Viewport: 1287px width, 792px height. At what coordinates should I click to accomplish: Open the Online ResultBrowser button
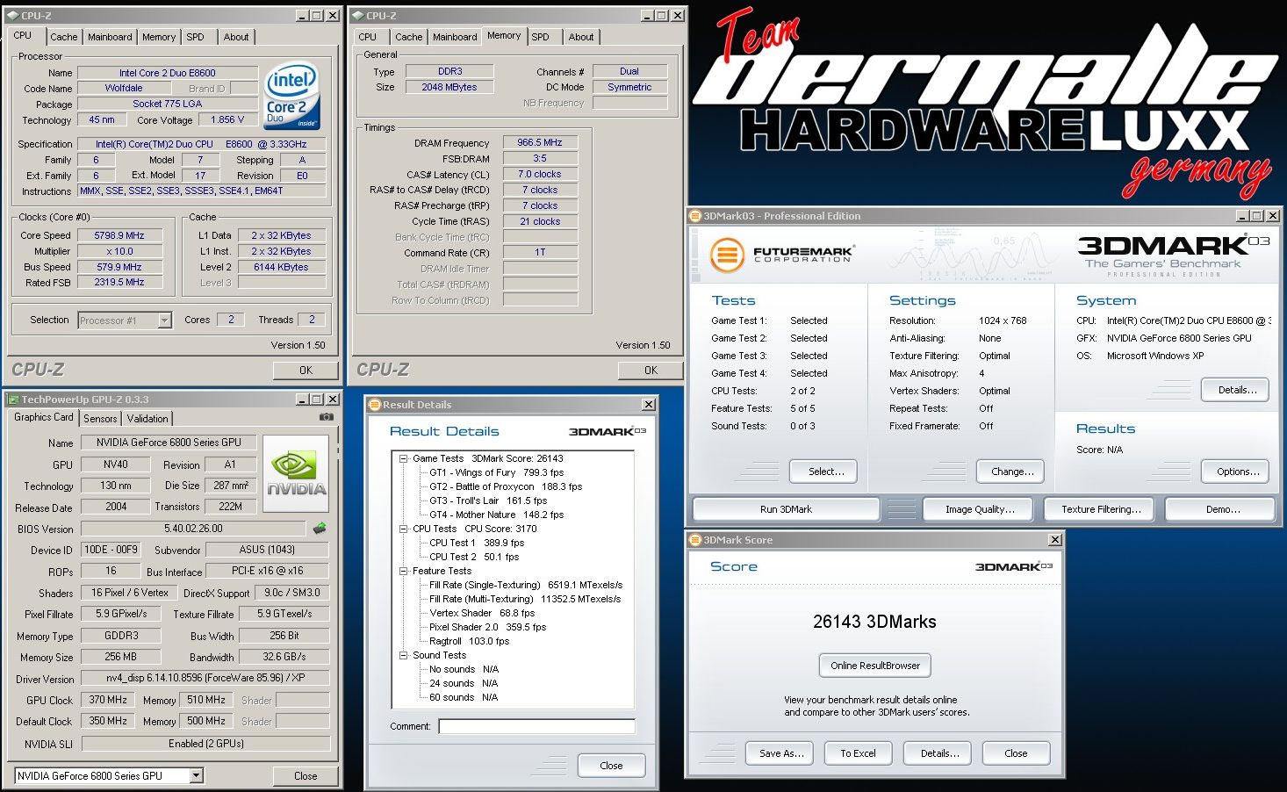tap(875, 666)
